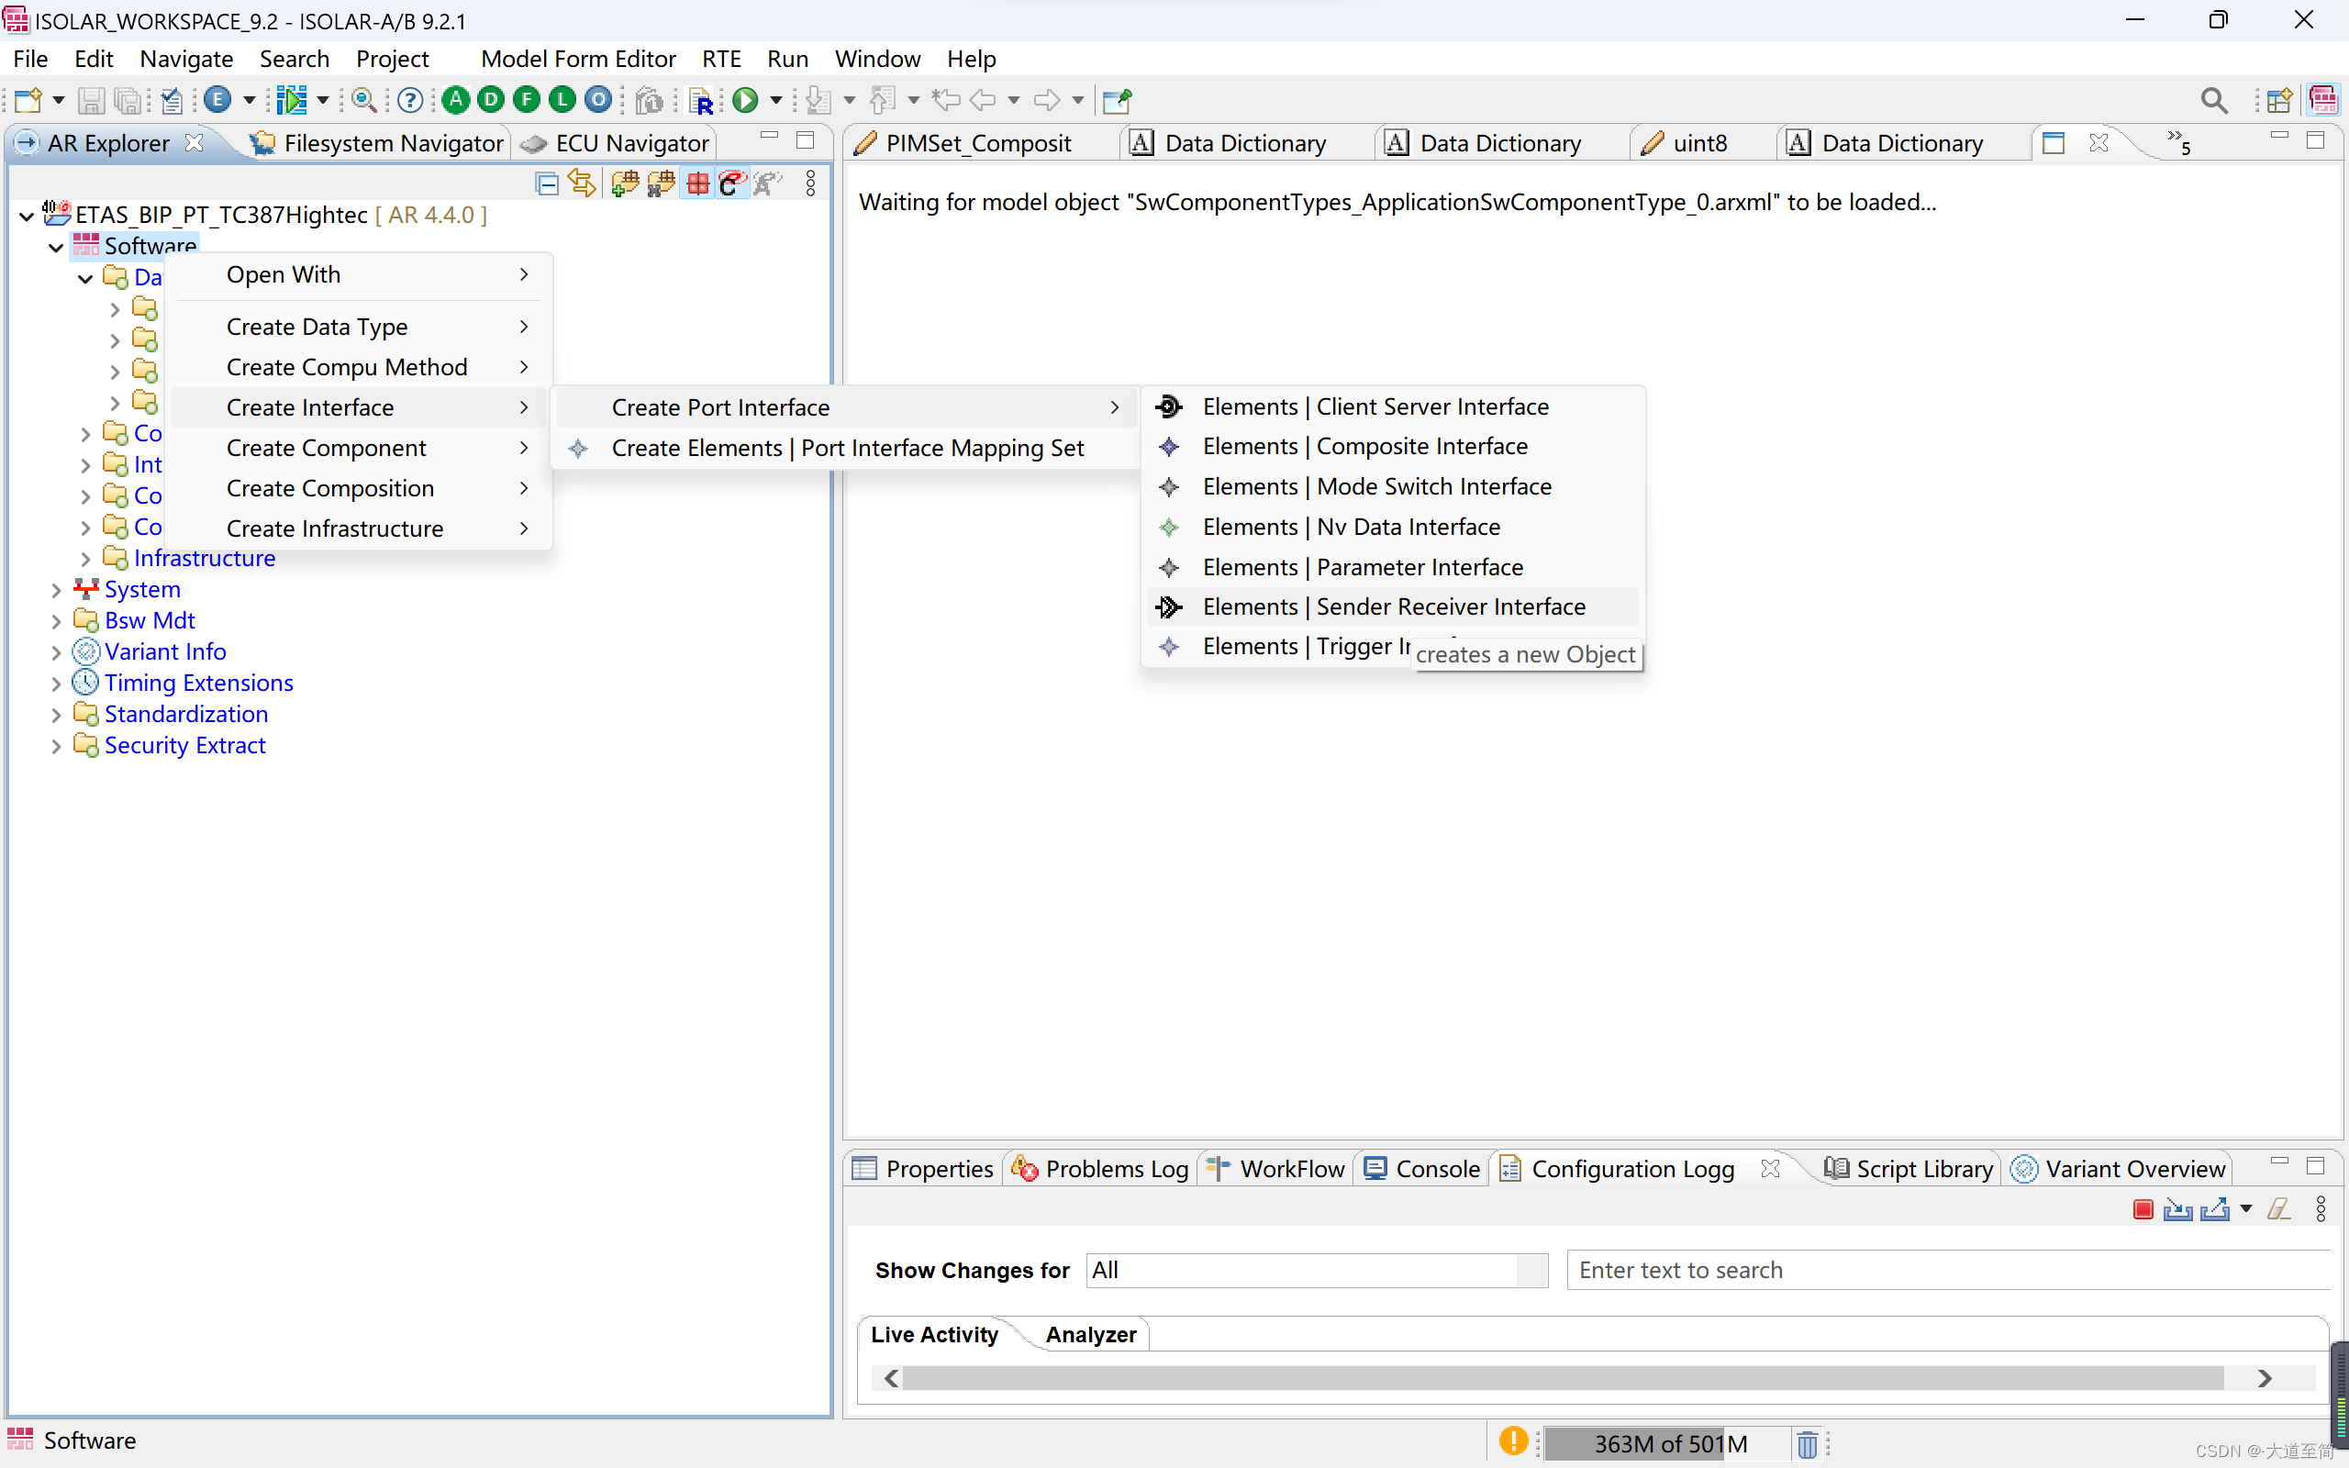Click the green F toolbar icon
Viewport: 2349px width, 1468px height.
[527, 99]
